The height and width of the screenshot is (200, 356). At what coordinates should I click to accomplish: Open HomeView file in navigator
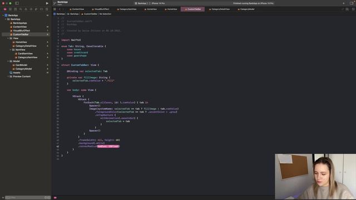[x=21, y=42]
